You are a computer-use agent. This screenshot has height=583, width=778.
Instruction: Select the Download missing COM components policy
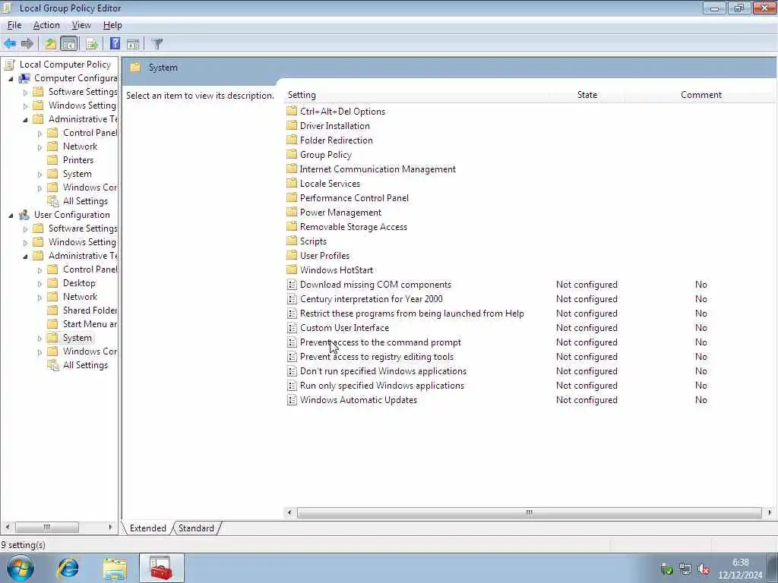pyautogui.click(x=375, y=285)
